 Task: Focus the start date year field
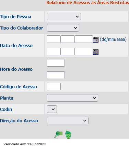(84, 39)
